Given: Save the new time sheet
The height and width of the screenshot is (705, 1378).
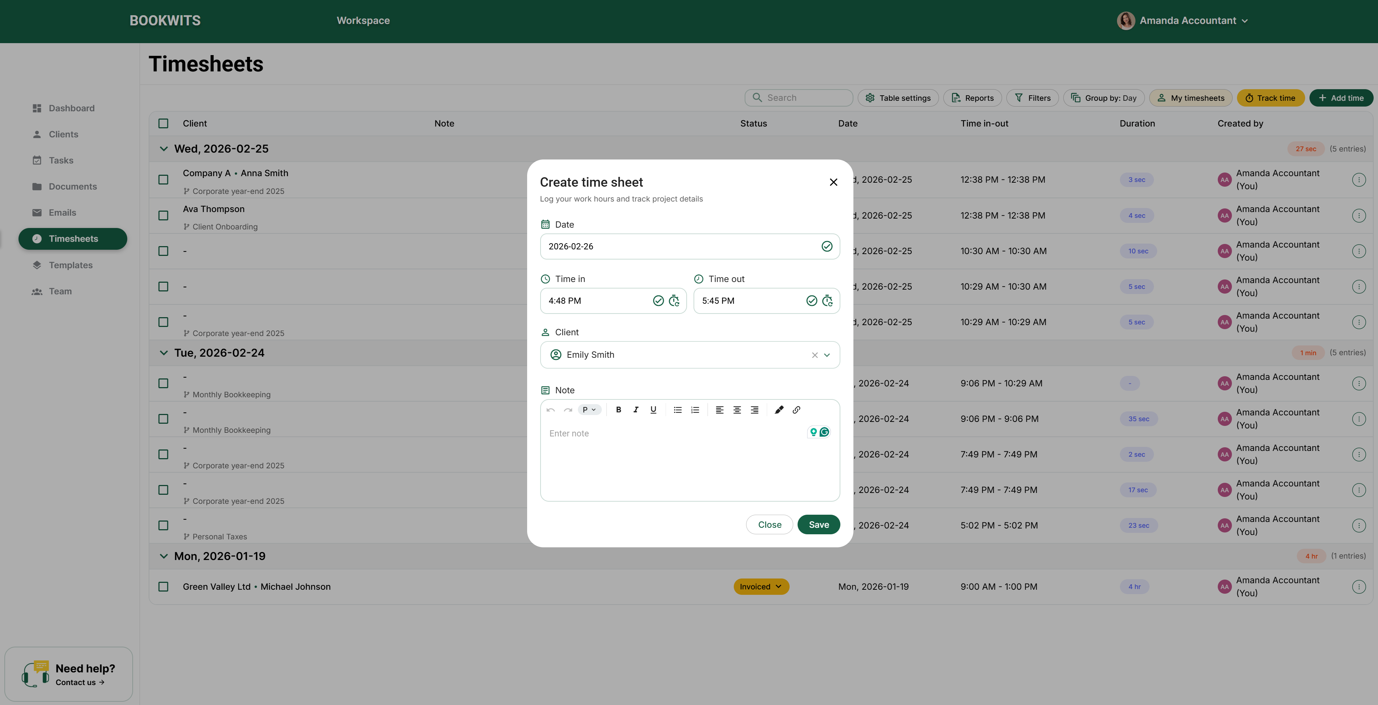Looking at the screenshot, I should click(x=819, y=525).
